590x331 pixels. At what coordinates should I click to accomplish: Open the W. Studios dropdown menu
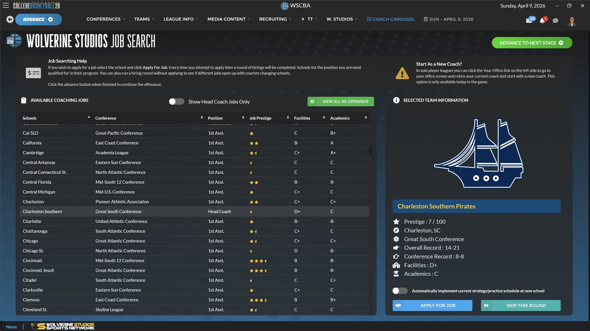pyautogui.click(x=340, y=19)
